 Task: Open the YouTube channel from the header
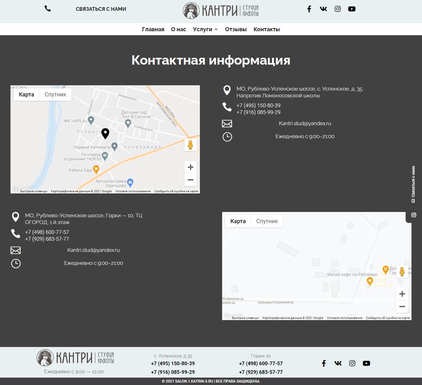(x=352, y=9)
